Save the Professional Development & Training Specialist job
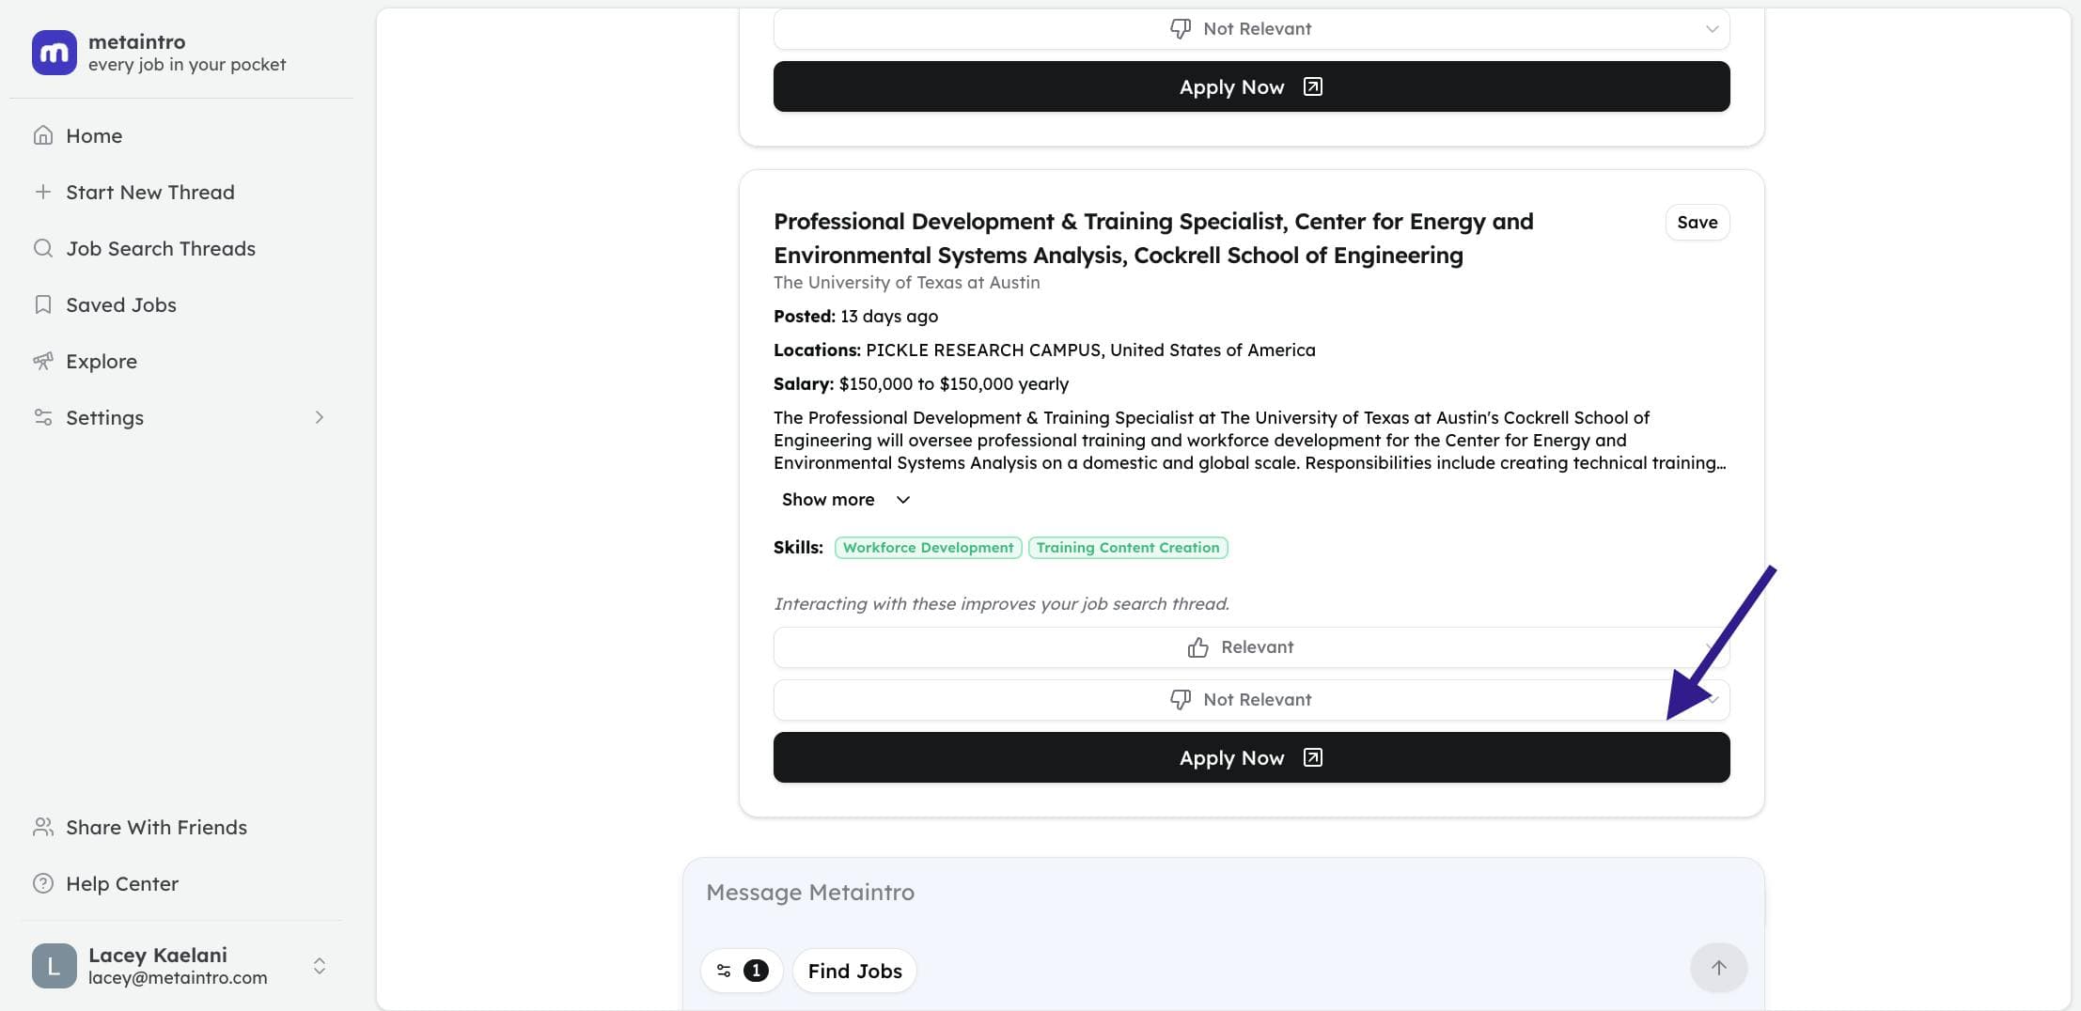This screenshot has width=2081, height=1011. coord(1698,222)
